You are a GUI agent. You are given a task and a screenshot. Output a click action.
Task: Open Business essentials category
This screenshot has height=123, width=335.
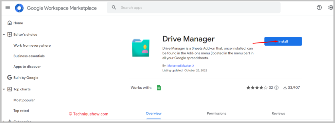point(29,56)
